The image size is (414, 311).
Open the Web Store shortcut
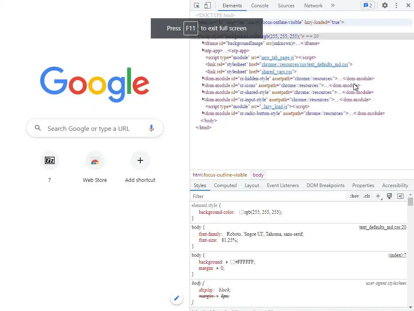[x=95, y=167]
